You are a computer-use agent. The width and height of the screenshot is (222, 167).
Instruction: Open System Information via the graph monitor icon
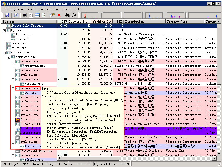[25, 15]
